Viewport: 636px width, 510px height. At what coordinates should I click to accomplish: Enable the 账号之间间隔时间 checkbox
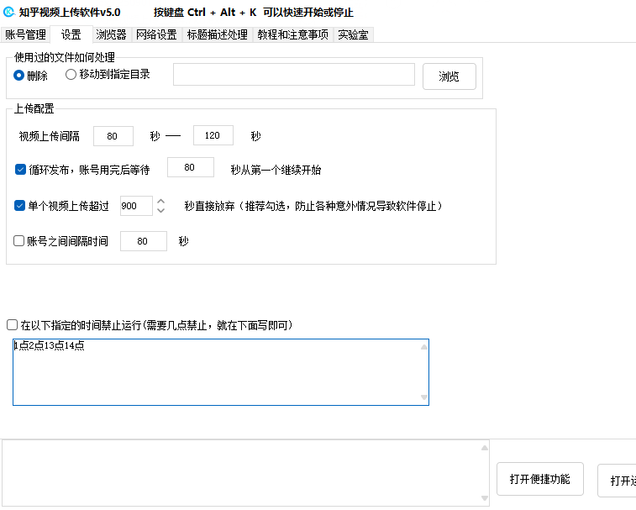[x=19, y=241]
